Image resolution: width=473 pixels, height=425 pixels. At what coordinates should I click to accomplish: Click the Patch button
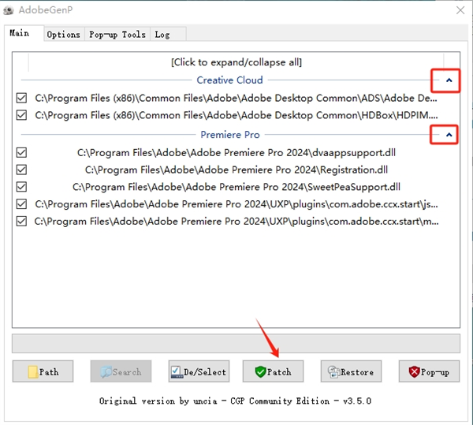point(273,371)
